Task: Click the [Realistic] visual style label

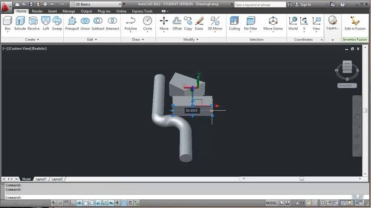Action: click(x=39, y=49)
